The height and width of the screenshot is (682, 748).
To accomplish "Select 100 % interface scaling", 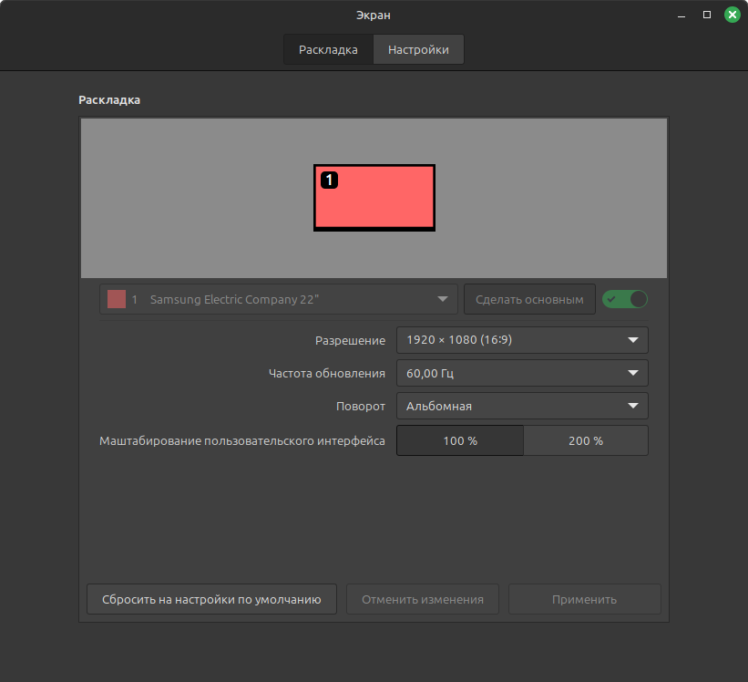I will pos(460,440).
